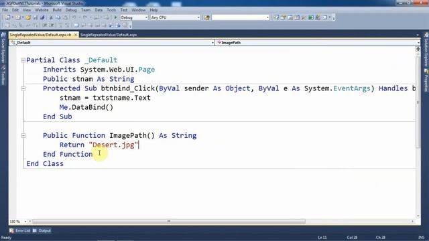The image size is (429, 241).
Task: Click the Object Browser toolbar icon
Action: click(290, 17)
